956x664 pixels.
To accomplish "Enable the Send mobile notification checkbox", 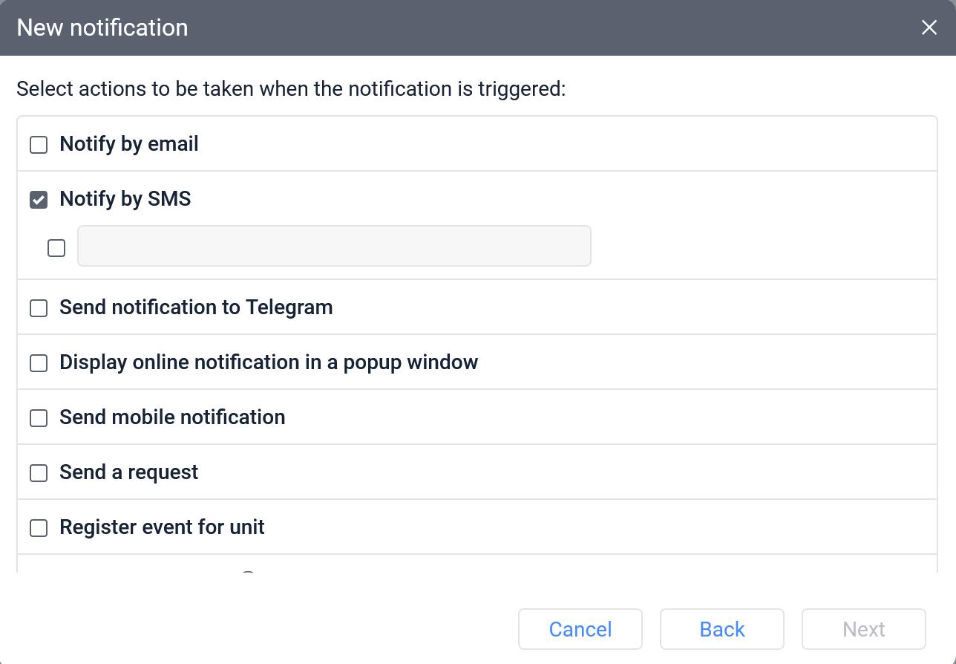I will click(x=39, y=417).
